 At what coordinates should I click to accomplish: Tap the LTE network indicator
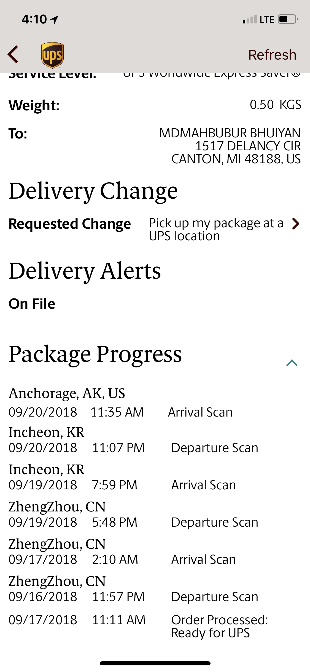tap(267, 20)
